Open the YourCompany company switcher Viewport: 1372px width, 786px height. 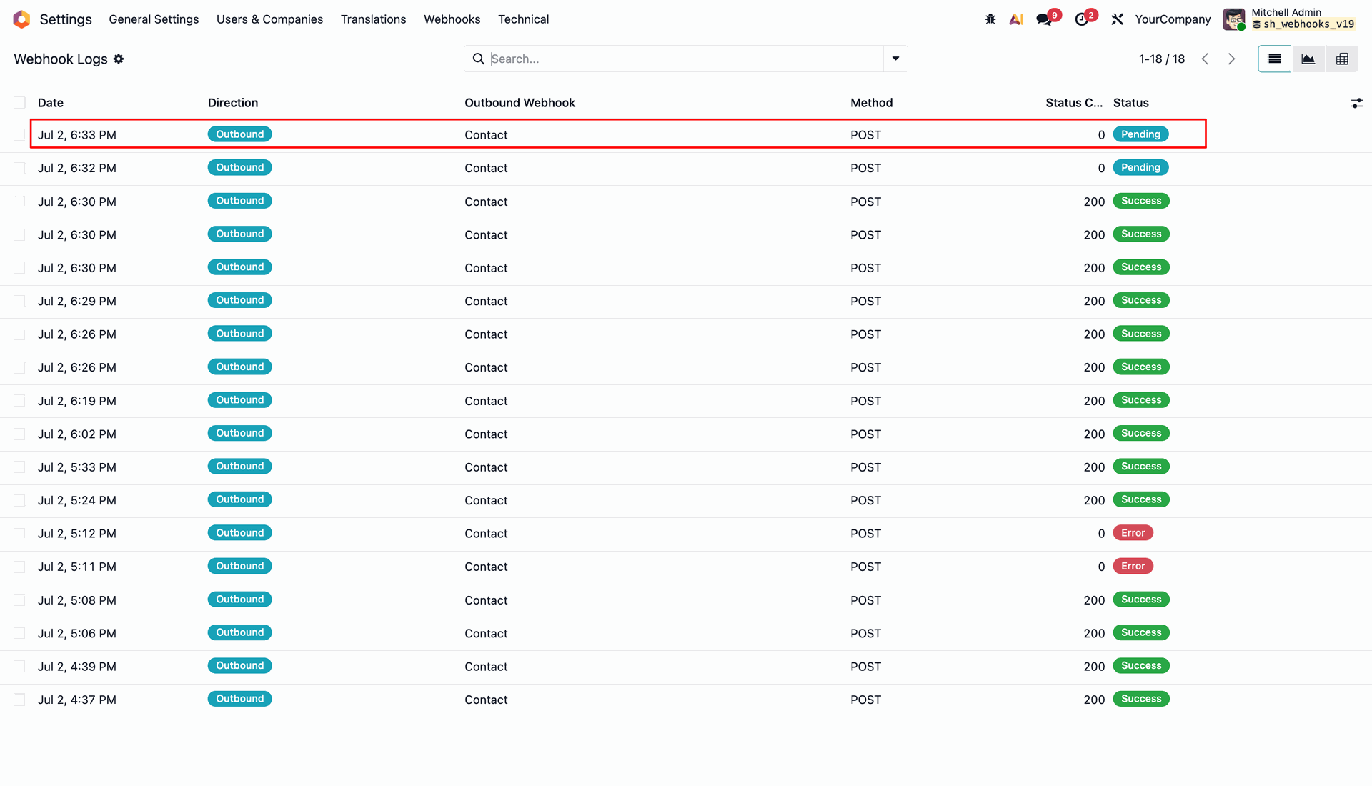1173,19
